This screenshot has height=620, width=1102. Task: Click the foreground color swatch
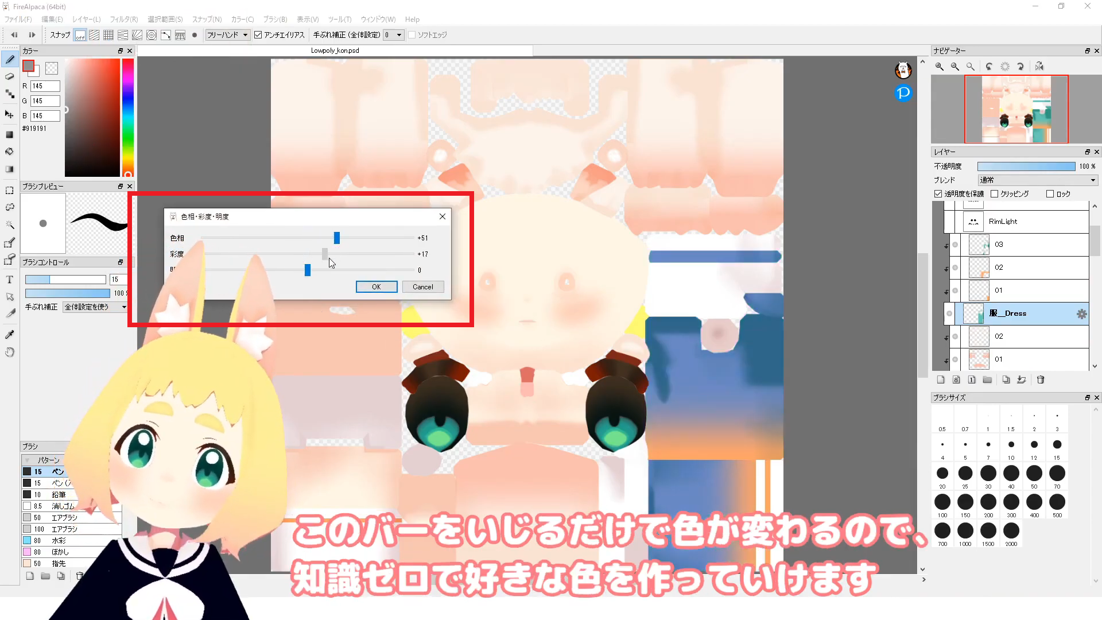[28, 66]
